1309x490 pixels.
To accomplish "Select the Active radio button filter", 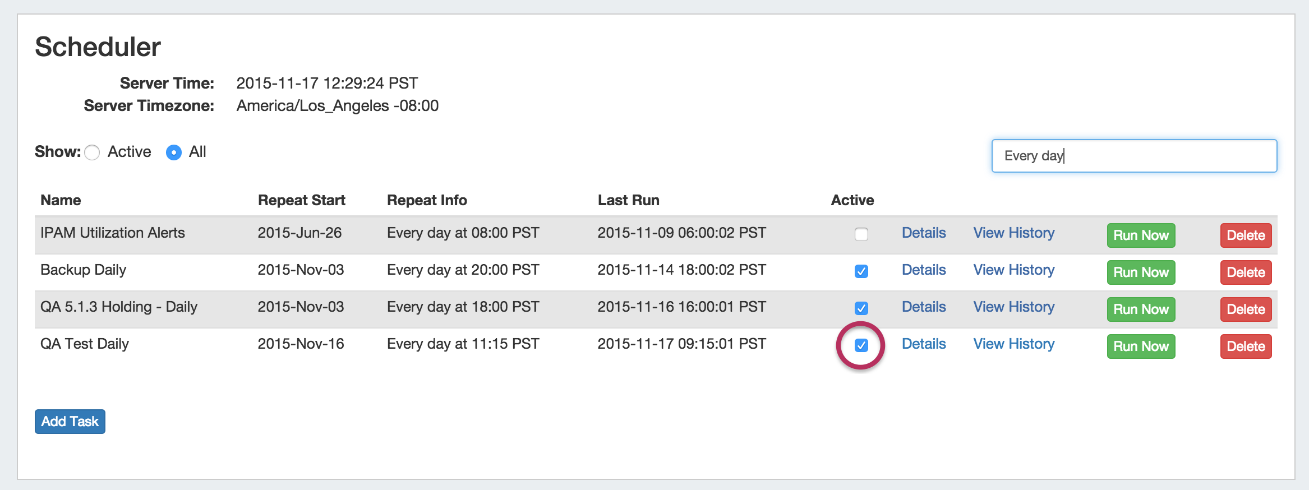I will (93, 152).
